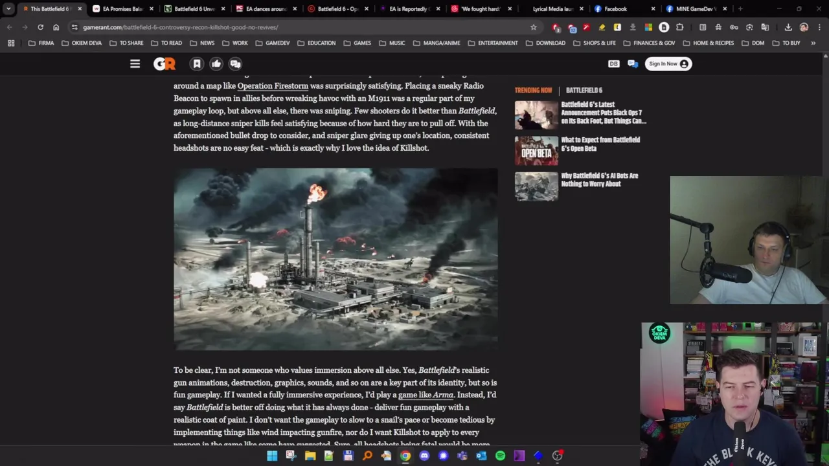Open the OKIEM DEVA bookmark
The height and width of the screenshot is (466, 829).
point(82,43)
